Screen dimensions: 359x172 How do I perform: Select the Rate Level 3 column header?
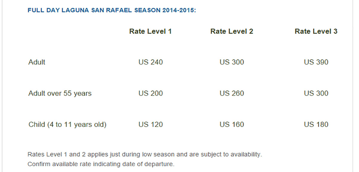(316, 31)
